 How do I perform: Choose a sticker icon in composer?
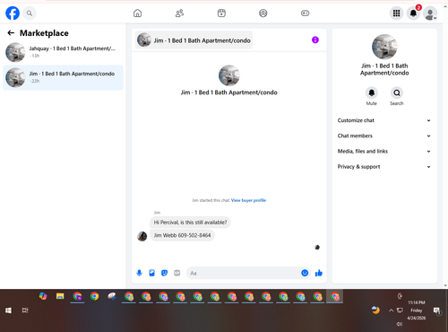[x=164, y=273]
